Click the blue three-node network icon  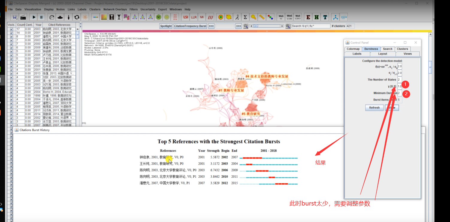pos(336,17)
